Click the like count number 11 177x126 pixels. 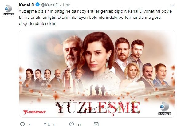[80, 125]
